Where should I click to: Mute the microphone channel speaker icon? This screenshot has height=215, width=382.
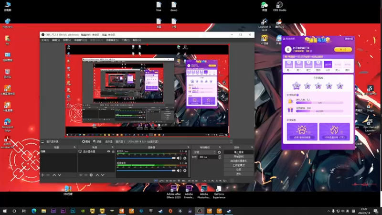click(179, 158)
